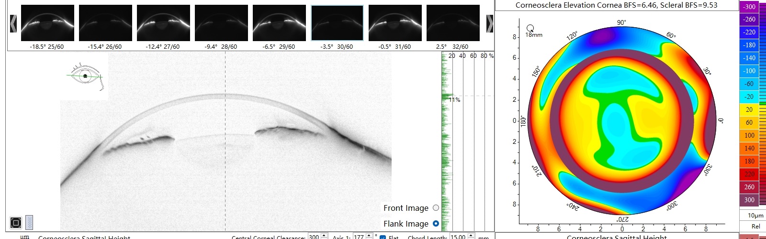Click the Axis 1 value stepper
This screenshot has height=239, width=766.
click(x=369, y=237)
